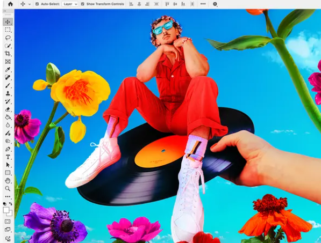Activate the Crop tool
This screenshot has height=243, width=321.
coord(8,54)
